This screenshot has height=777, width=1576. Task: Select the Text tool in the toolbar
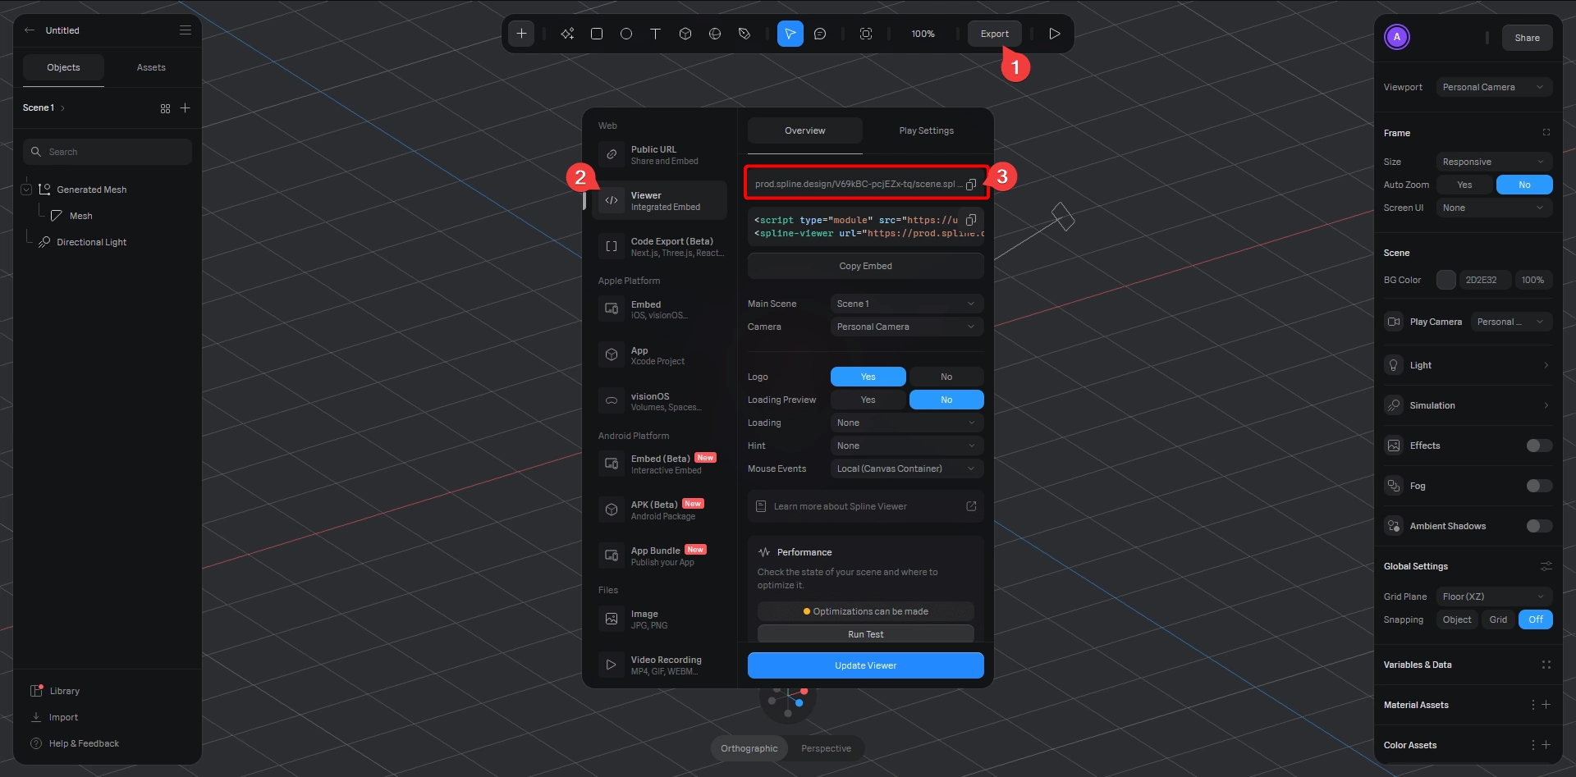click(x=655, y=34)
